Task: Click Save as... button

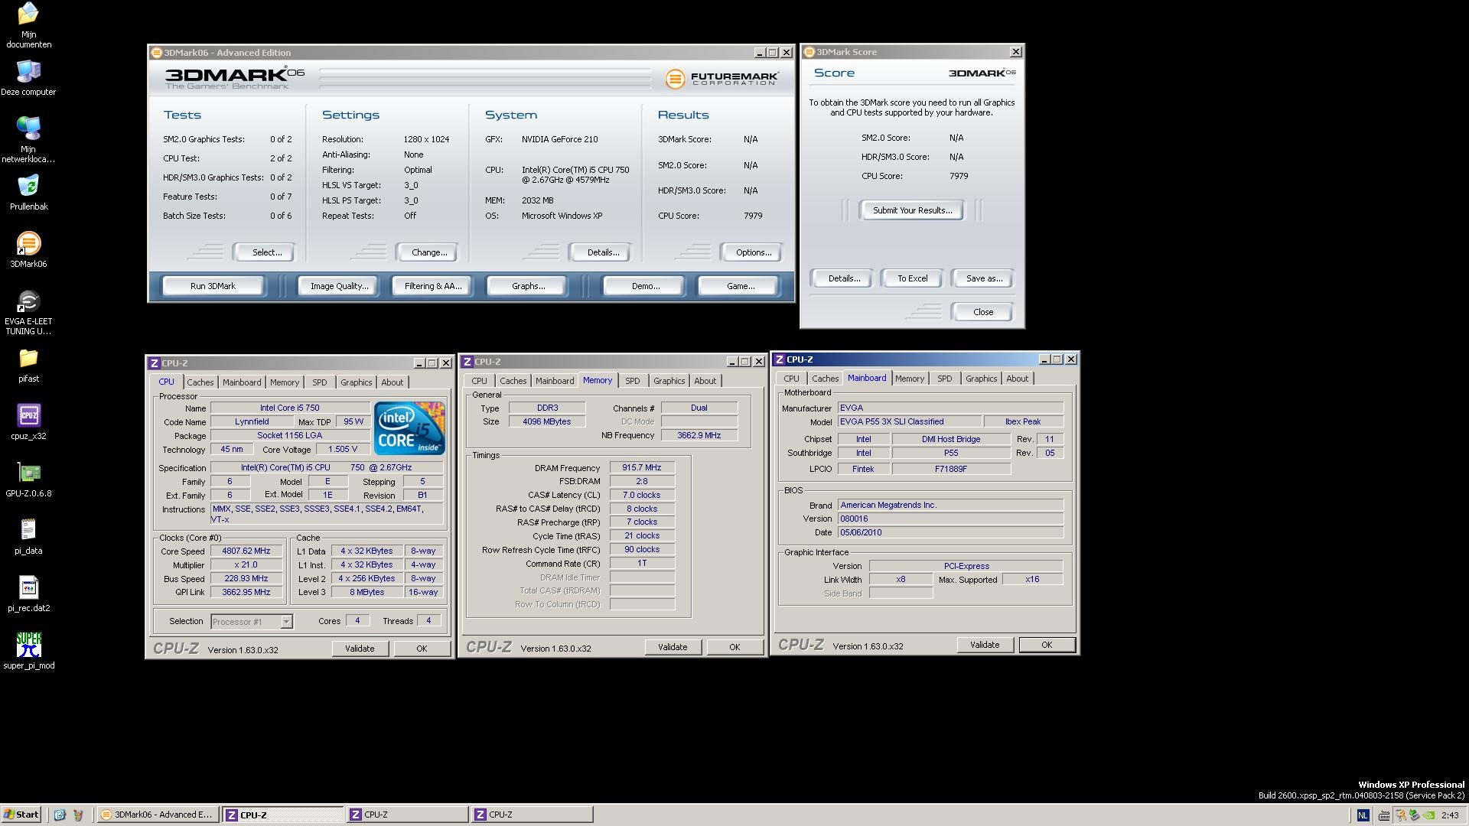Action: (x=984, y=278)
